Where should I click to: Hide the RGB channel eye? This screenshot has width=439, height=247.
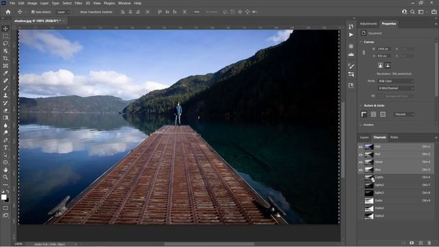coord(361,147)
